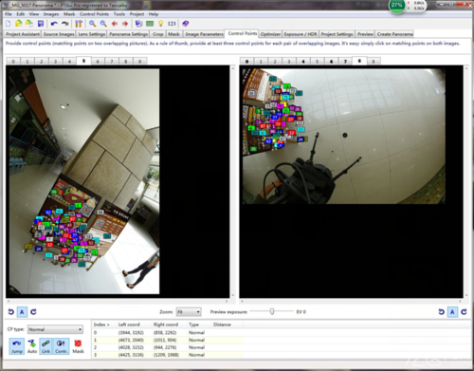Image resolution: width=474 pixels, height=371 pixels.
Task: Rotate right image clockwise
Action: pos(464,312)
